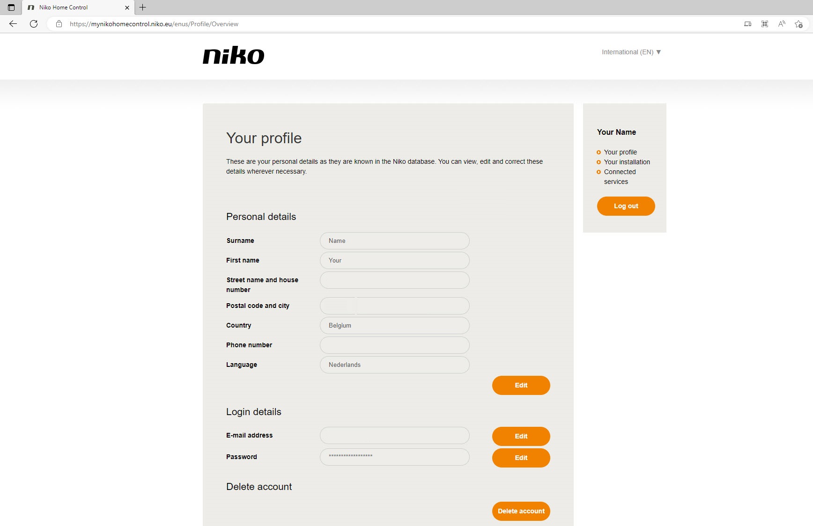The height and width of the screenshot is (526, 813).
Task: Reload the page with the refresh icon
Action: (34, 24)
